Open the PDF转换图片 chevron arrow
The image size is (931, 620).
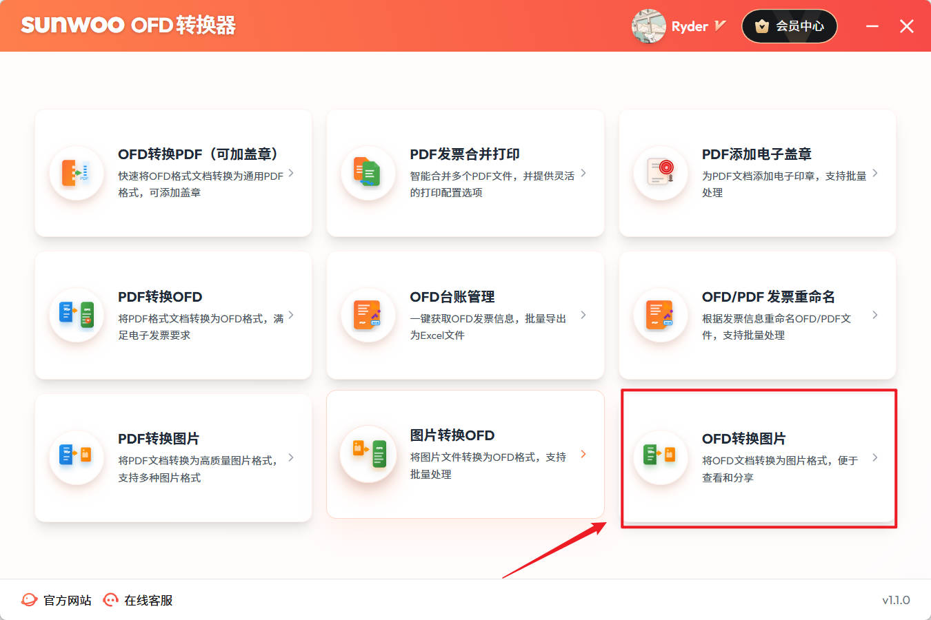point(291,457)
